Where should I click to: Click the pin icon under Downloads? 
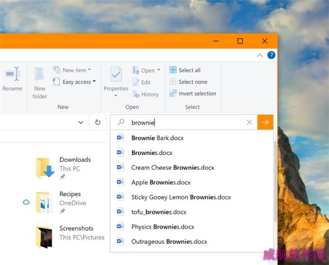click(62, 177)
